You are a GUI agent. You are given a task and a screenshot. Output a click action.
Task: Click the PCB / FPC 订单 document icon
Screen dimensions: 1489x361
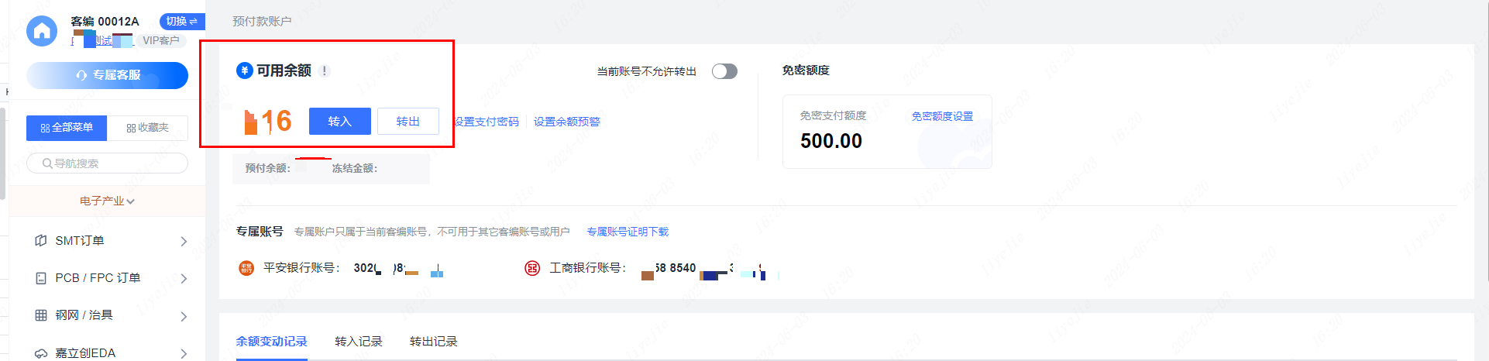pyautogui.click(x=41, y=278)
